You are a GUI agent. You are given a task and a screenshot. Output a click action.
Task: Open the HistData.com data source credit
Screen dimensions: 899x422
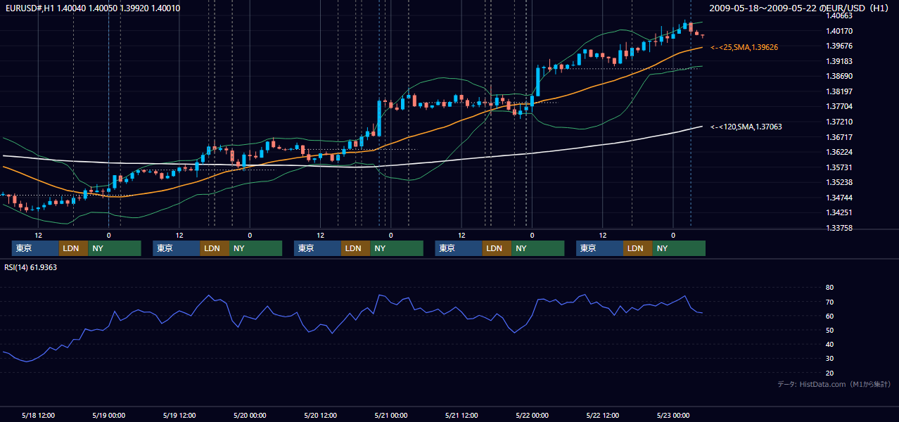(834, 385)
